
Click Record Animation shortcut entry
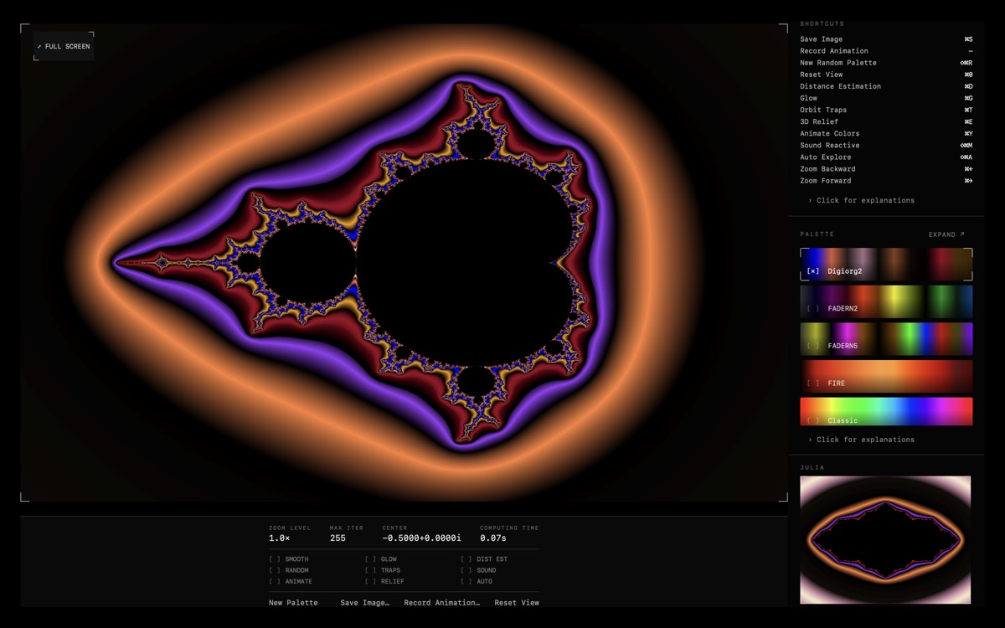(886, 51)
